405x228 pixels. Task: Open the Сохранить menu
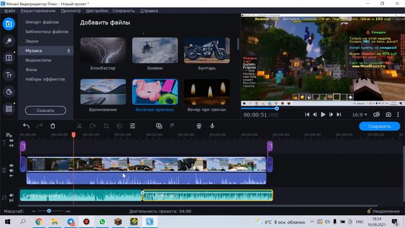123,11
